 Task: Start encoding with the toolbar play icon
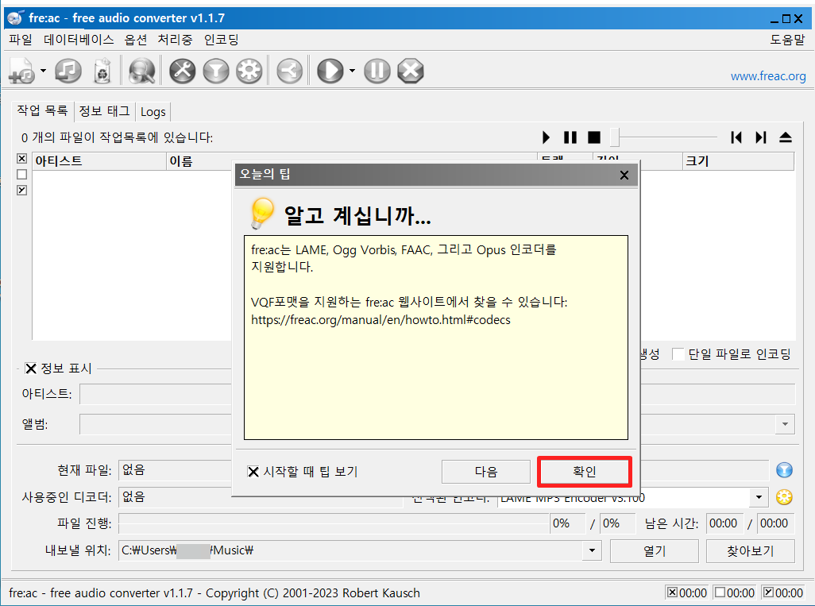(x=330, y=71)
